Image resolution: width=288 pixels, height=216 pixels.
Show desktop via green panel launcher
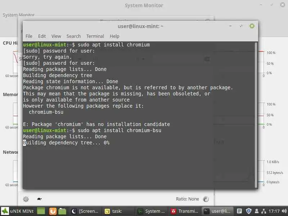[x=41, y=211]
